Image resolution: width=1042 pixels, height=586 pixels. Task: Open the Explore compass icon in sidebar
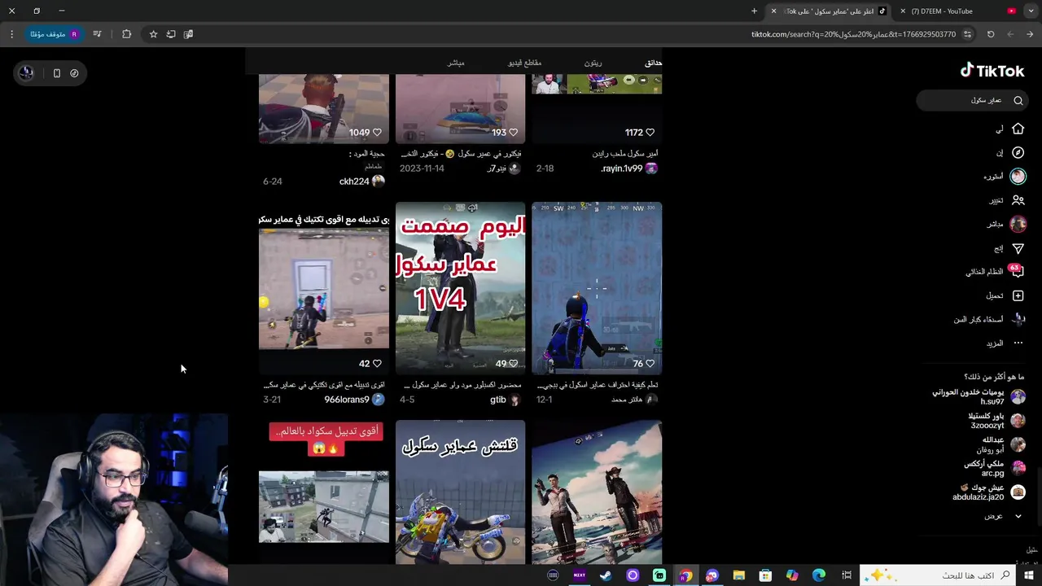coord(1018,152)
